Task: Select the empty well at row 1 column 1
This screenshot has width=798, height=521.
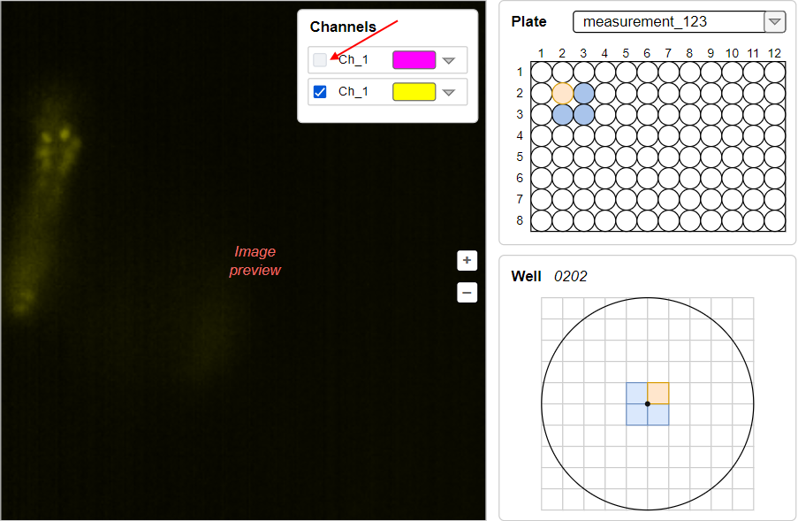Action: 541,72
